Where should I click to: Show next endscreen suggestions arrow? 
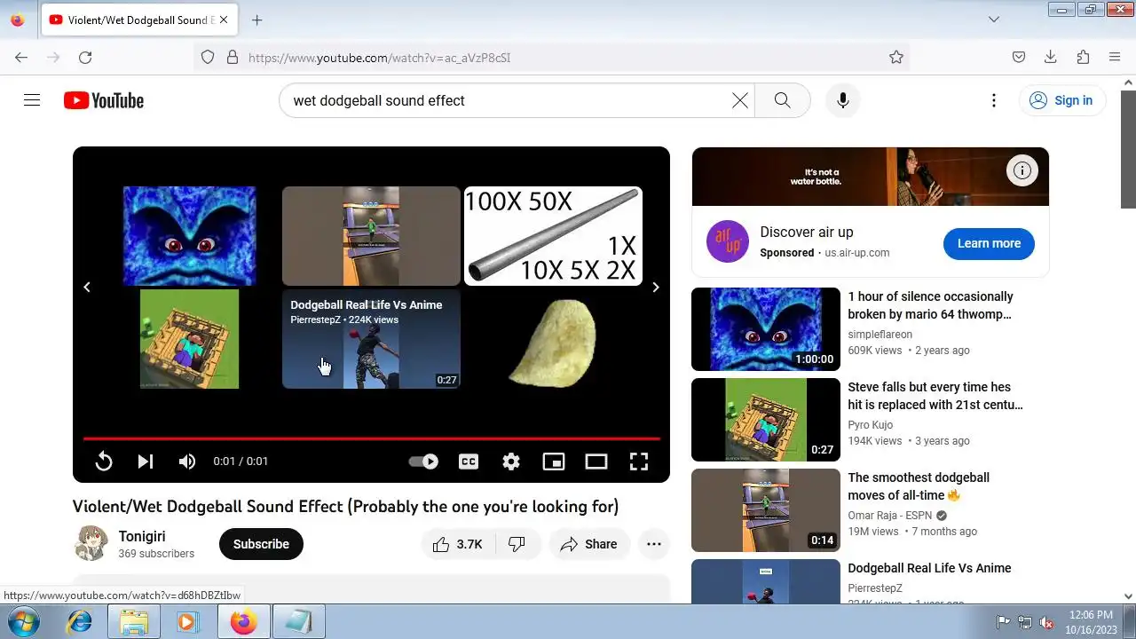[656, 287]
